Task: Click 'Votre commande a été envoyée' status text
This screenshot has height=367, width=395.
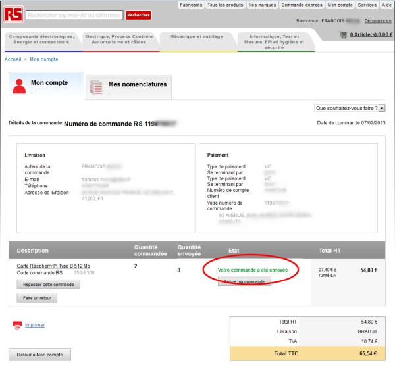Action: 253,270
